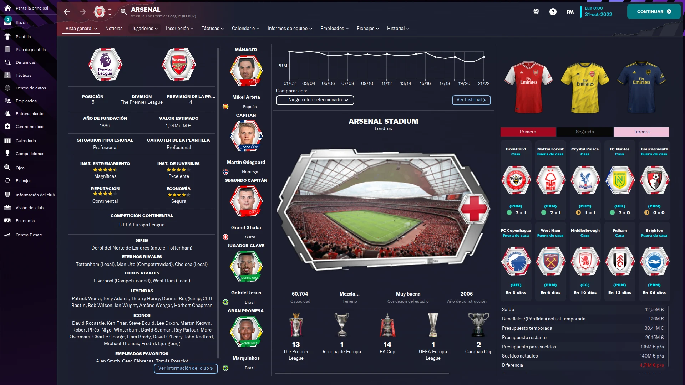Viewport: 685px width, 385px height.
Task: Open the search magnifier icon
Action: (x=123, y=12)
